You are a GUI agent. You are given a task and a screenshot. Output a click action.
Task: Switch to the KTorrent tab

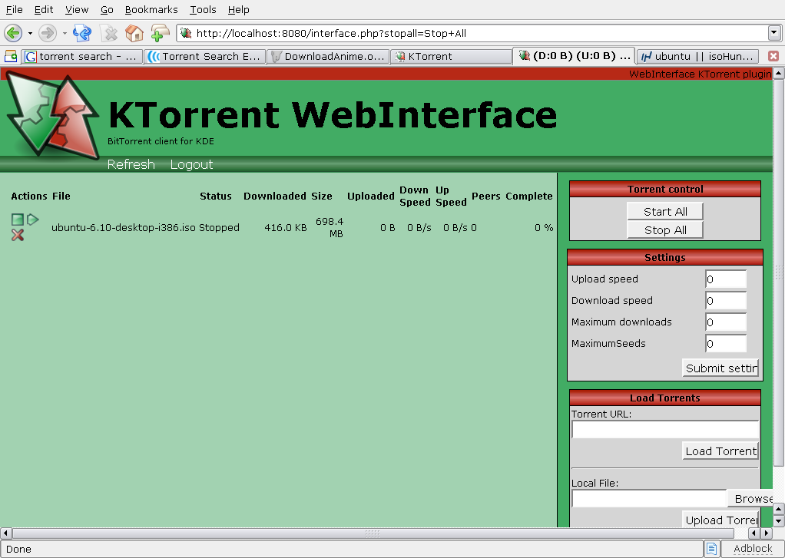click(451, 57)
